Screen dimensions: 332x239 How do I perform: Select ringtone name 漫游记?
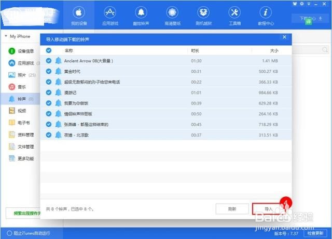tap(71, 92)
